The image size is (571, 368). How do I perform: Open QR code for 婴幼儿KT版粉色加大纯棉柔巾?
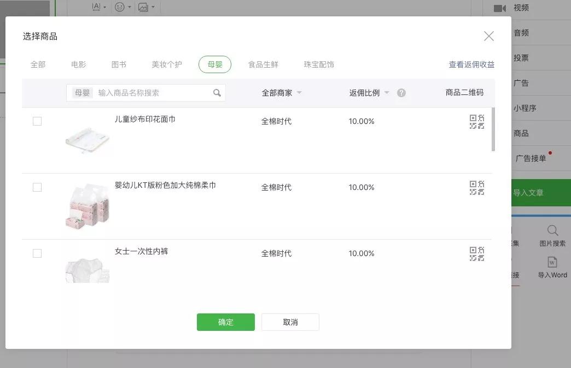[x=477, y=188]
